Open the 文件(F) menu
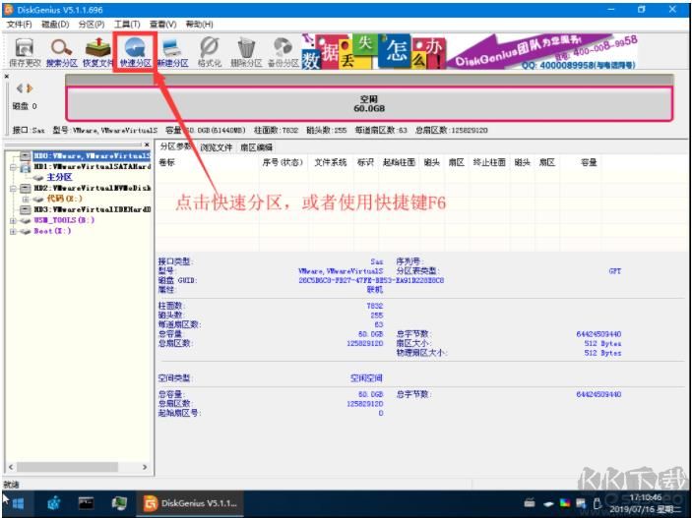692x518 pixels. pyautogui.click(x=19, y=25)
